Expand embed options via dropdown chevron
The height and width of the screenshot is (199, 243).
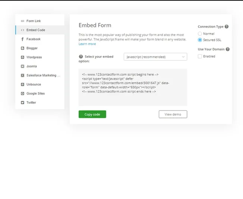click(183, 57)
